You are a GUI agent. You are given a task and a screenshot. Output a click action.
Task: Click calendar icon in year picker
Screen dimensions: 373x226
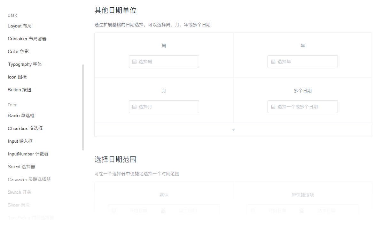click(x=273, y=62)
